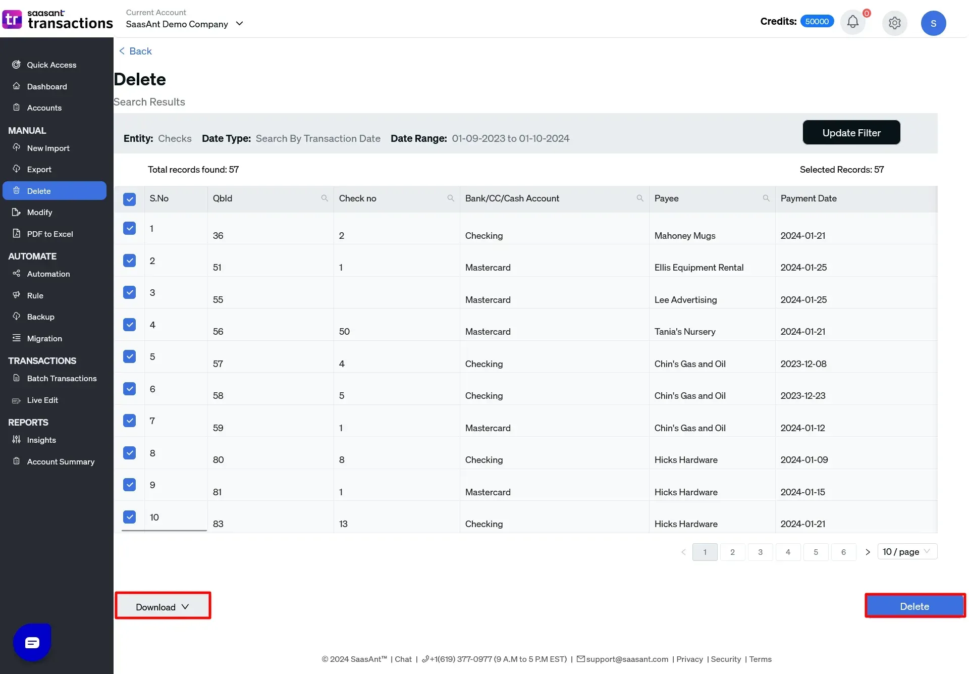This screenshot has height=674, width=969.
Task: Open the Privacy footer link
Action: pyautogui.click(x=689, y=659)
